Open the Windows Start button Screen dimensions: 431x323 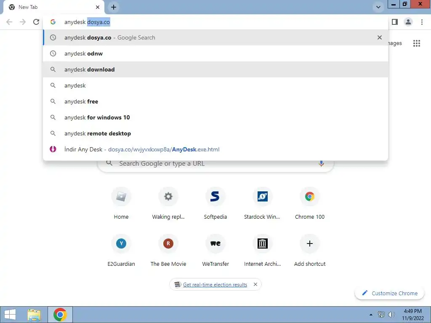point(10,315)
